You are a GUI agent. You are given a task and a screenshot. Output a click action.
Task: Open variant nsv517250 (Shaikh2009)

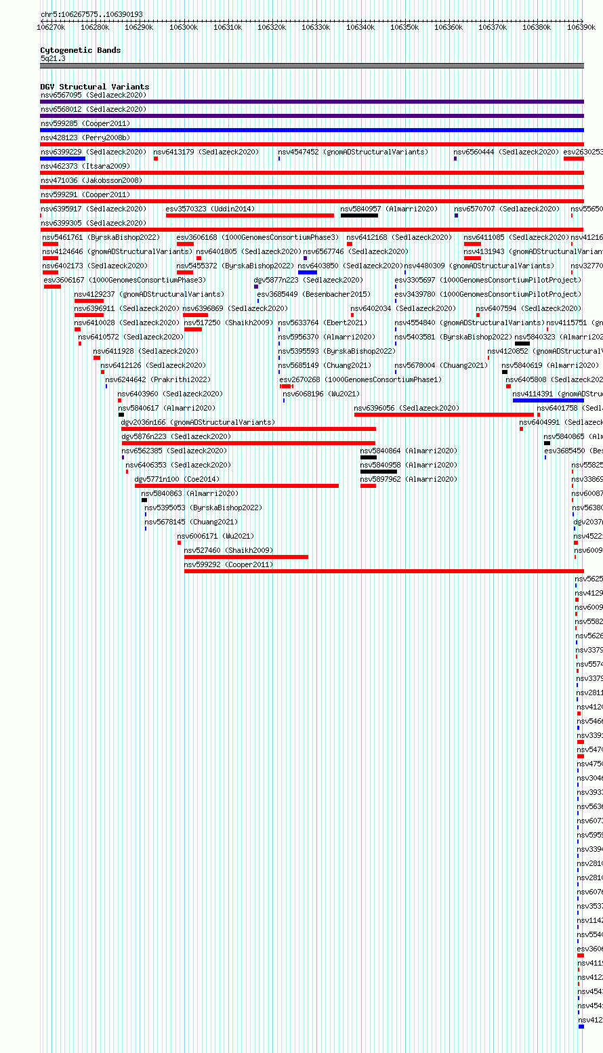pos(228,323)
